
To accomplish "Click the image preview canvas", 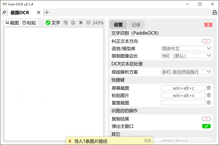I will coord(54,84).
